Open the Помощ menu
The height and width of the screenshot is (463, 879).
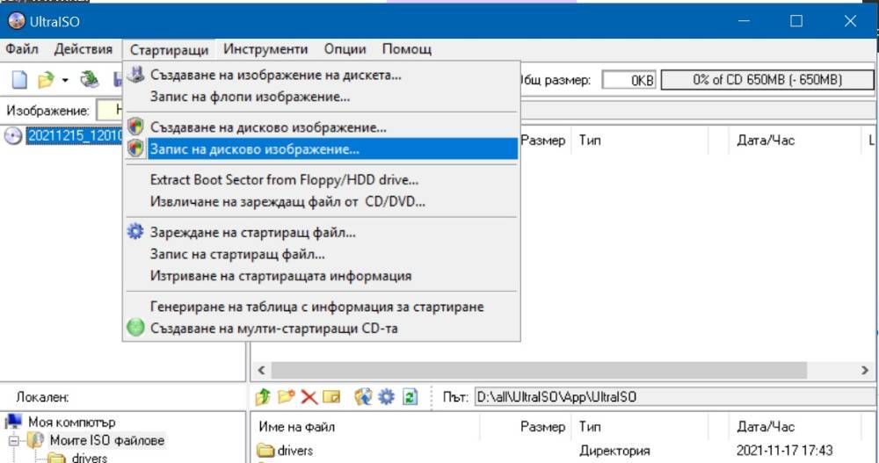click(406, 49)
